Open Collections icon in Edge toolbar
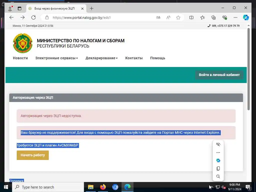 coord(213,17)
